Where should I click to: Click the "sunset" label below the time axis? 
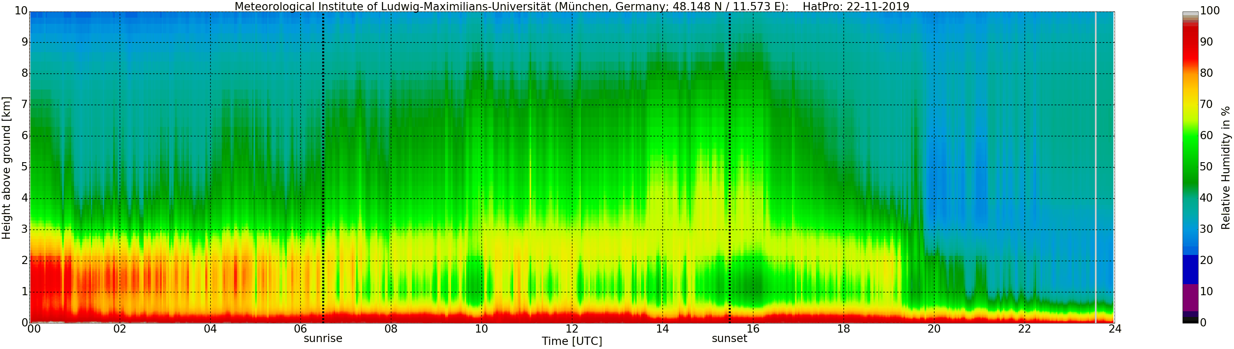point(730,338)
